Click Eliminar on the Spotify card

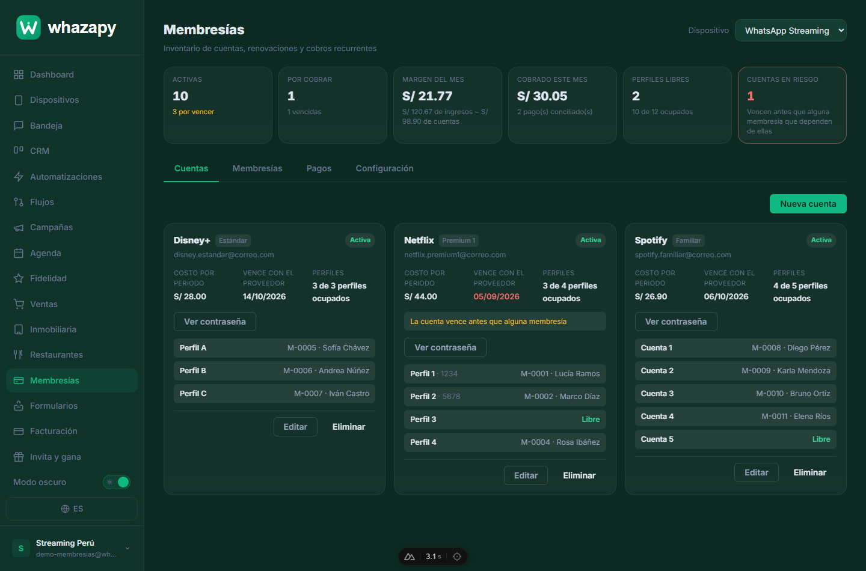(x=810, y=472)
